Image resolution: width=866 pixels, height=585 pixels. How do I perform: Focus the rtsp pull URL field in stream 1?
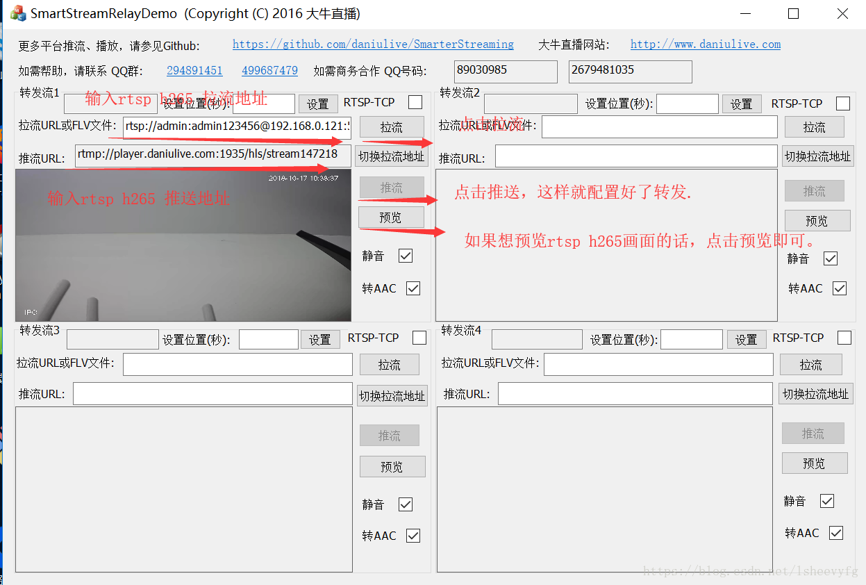tap(238, 127)
